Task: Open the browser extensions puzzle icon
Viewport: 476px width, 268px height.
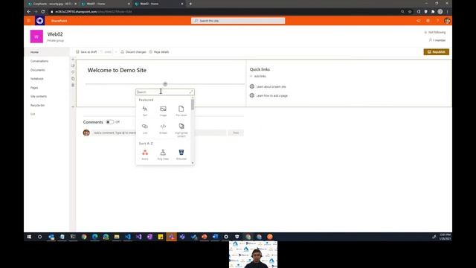Action: [433, 12]
